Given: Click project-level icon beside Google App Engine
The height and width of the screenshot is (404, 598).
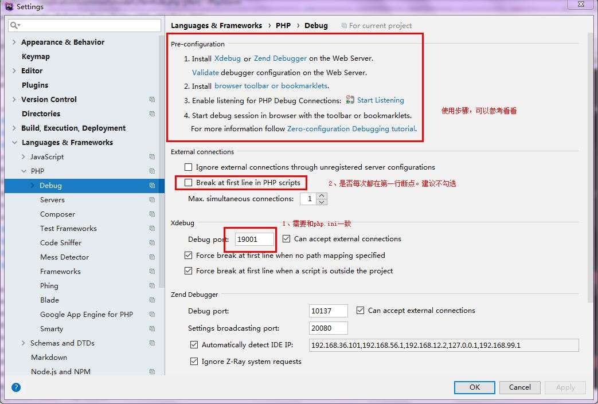Looking at the screenshot, I should coord(152,315).
